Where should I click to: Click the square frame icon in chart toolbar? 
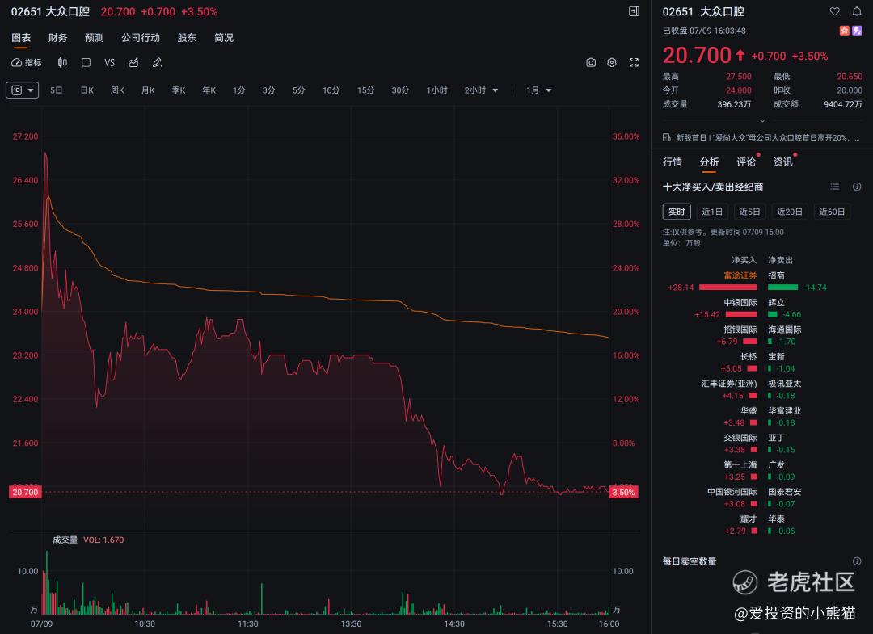(86, 62)
